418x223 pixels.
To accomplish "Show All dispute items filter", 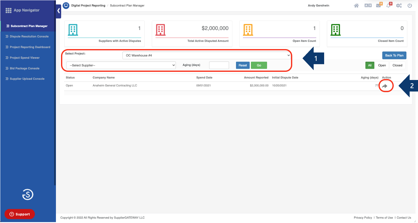I will click(370, 65).
